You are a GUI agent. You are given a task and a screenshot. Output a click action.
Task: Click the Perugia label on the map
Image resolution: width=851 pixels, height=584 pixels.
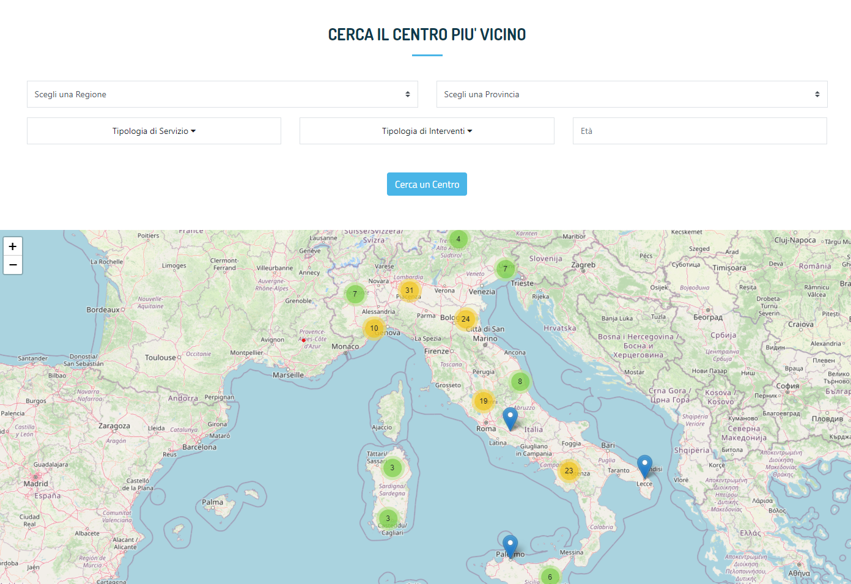point(484,372)
